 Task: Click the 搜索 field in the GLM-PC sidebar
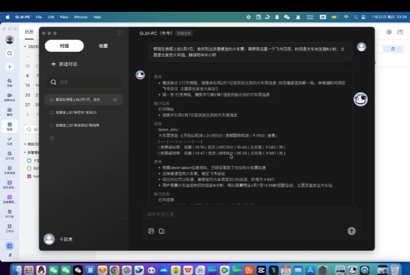(83, 82)
